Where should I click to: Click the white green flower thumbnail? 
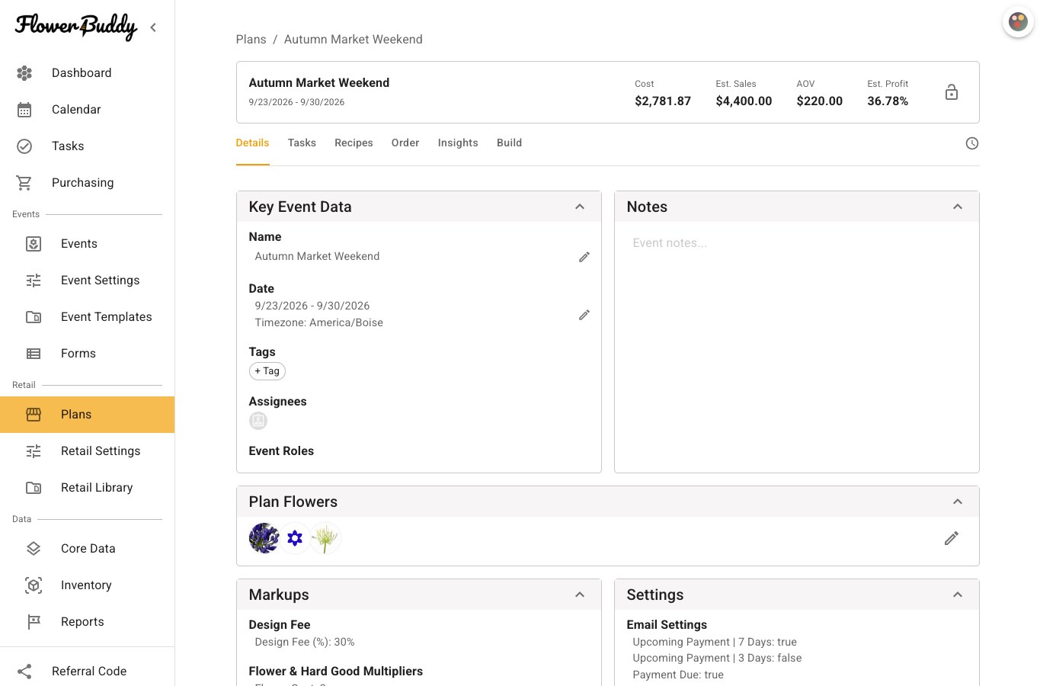pyautogui.click(x=325, y=538)
